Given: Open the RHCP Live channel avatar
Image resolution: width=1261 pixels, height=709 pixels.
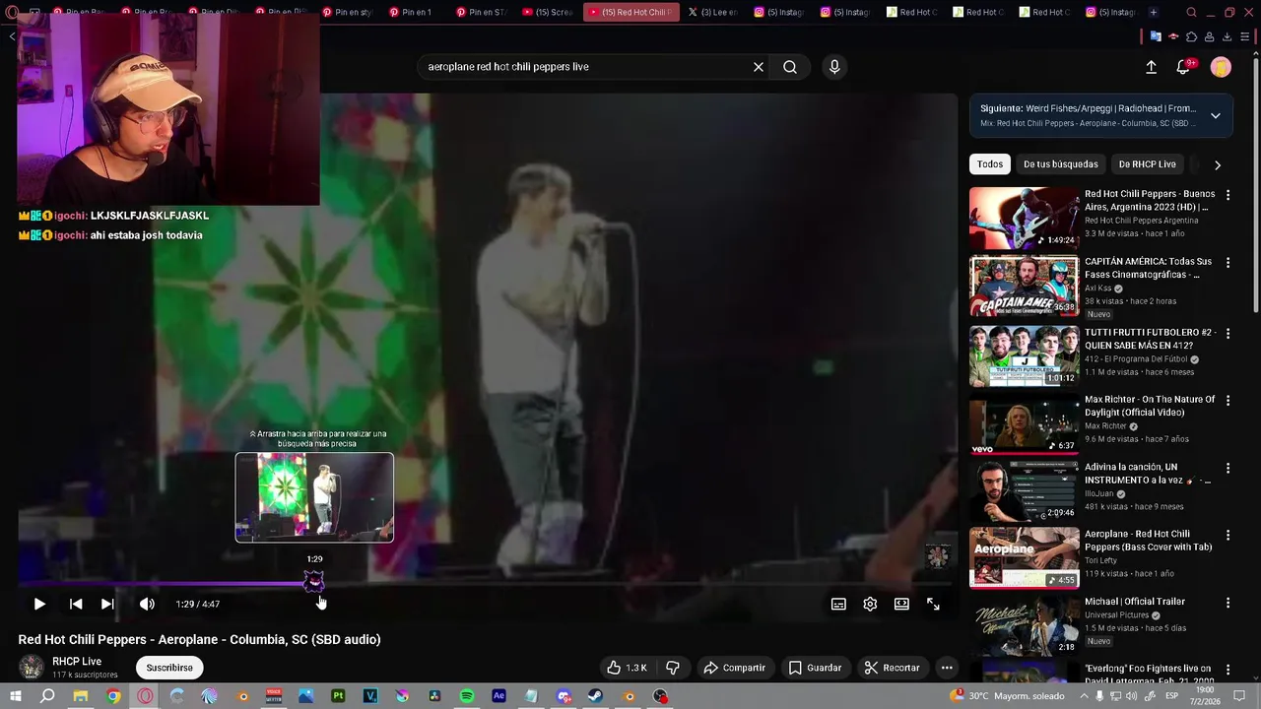Looking at the screenshot, I should click(x=32, y=667).
